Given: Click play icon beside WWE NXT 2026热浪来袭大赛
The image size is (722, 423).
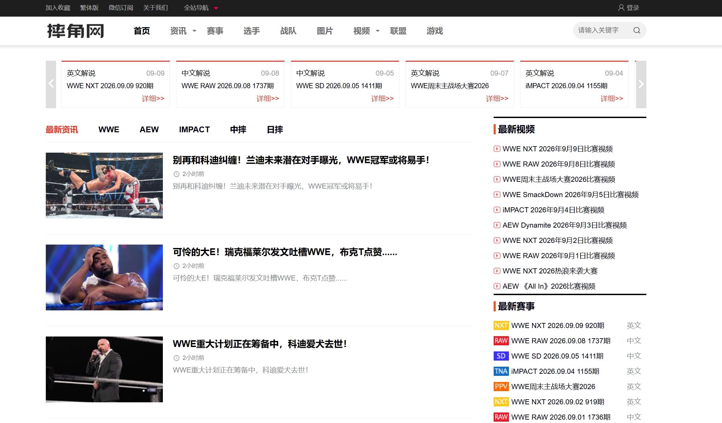Looking at the screenshot, I should (x=497, y=271).
